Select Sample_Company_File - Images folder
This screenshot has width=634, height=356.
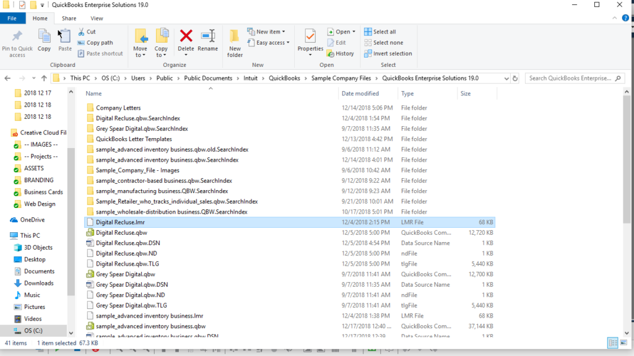(x=133, y=170)
